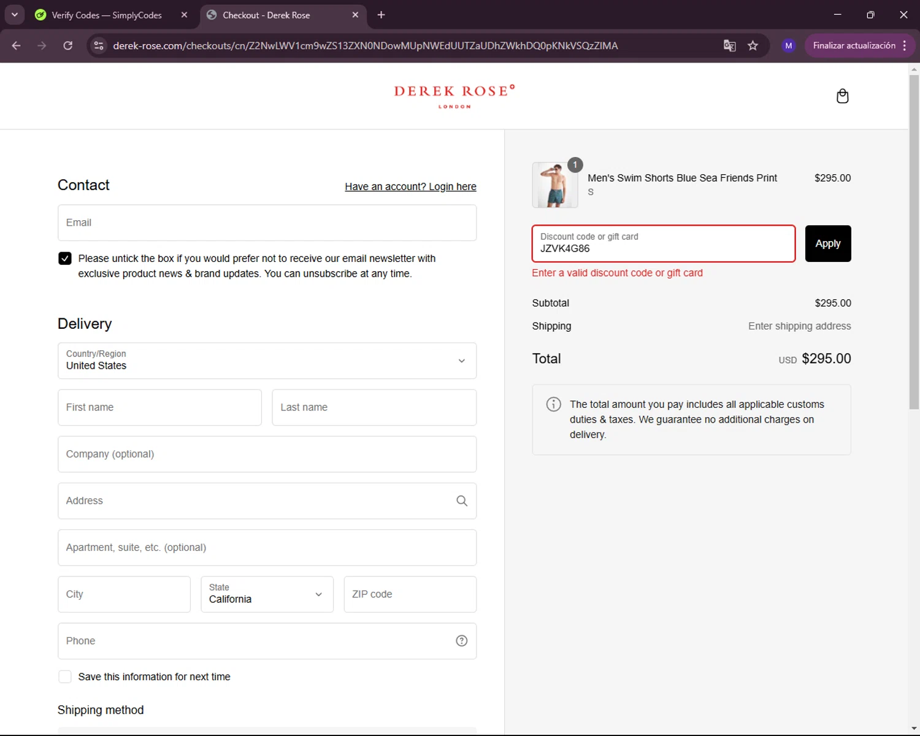Click the page vertical scrollbar
The width and height of the screenshot is (920, 736).
(914, 242)
